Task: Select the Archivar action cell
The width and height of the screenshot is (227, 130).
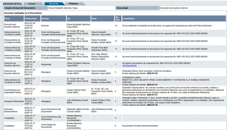Action: pyautogui.click(x=45, y=26)
